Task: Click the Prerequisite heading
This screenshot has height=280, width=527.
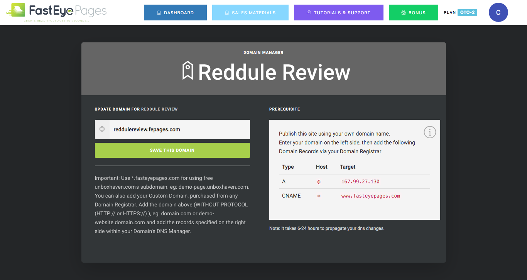Action: 284,109
